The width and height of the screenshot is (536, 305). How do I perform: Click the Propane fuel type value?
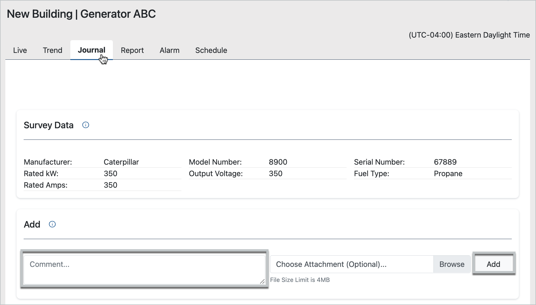click(448, 173)
